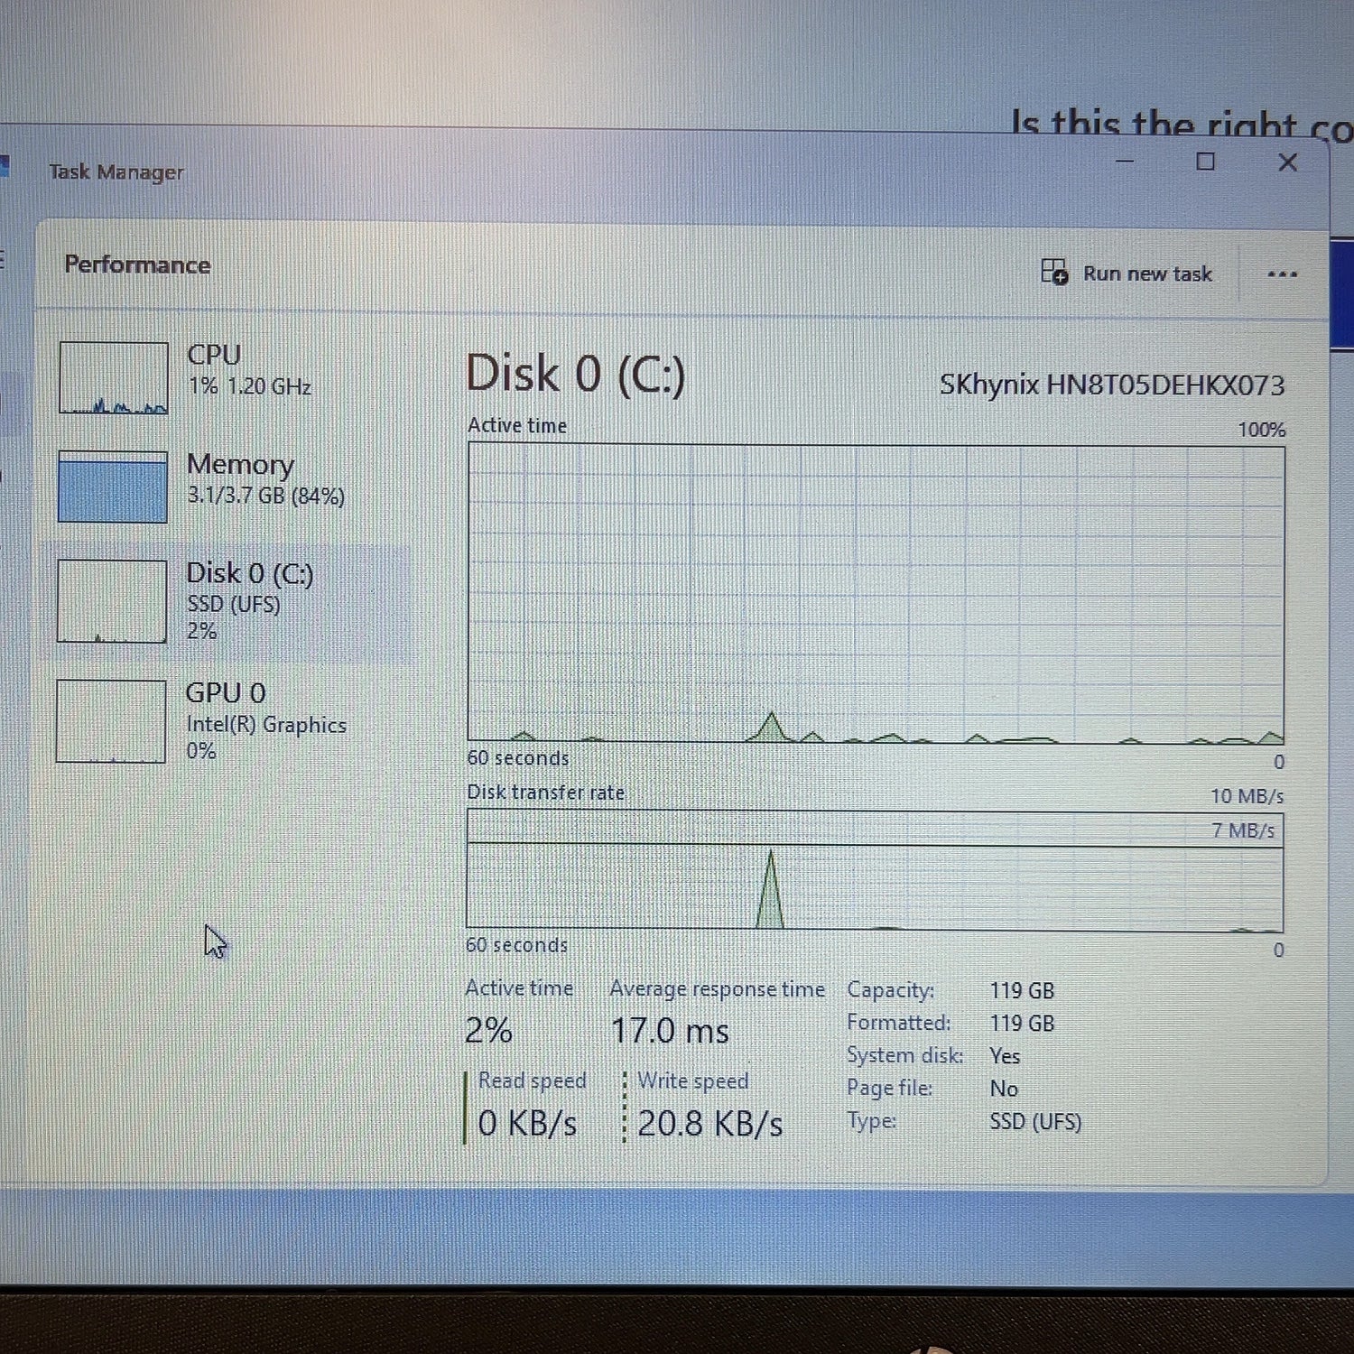Click the Disk 0 (C:) large title

click(576, 374)
